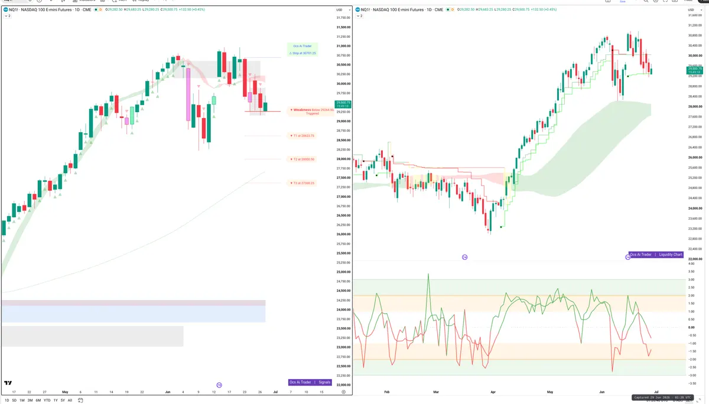Click the orange delayed-data D icon on right chart
This screenshot has width=709, height=404.
tap(453, 9)
